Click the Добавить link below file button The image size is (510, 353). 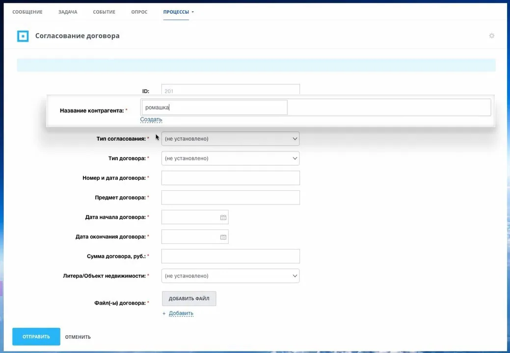(x=181, y=313)
